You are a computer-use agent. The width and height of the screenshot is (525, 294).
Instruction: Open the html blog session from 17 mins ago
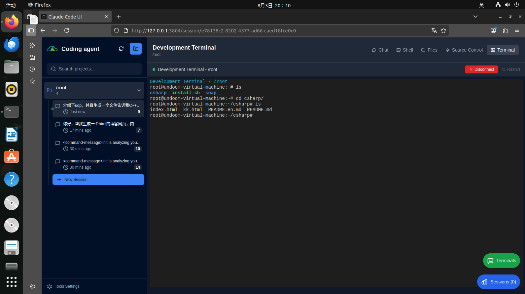(98, 127)
